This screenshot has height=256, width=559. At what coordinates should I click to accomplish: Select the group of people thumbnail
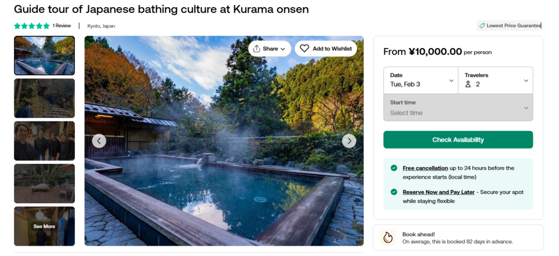pyautogui.click(x=44, y=141)
